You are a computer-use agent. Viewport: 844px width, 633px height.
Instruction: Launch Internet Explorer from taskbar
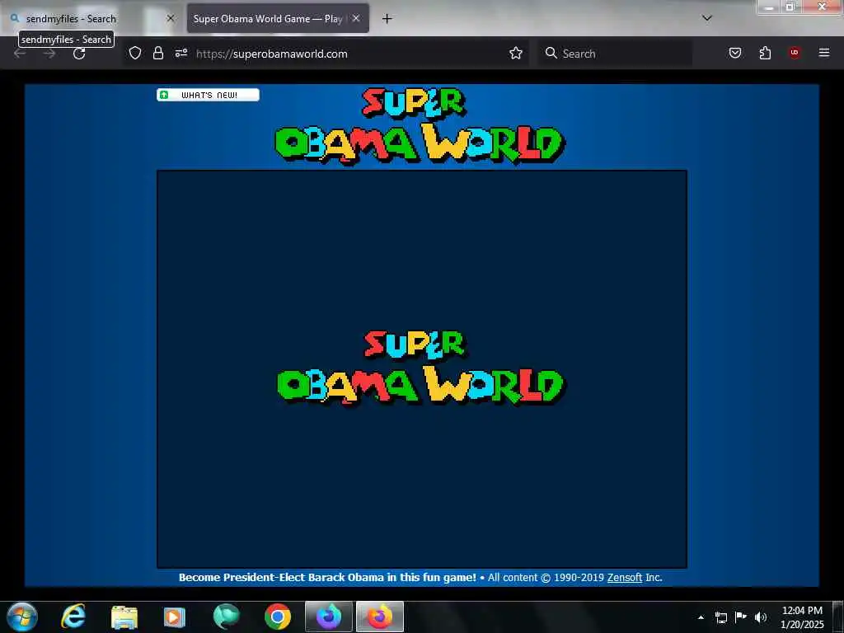[73, 617]
